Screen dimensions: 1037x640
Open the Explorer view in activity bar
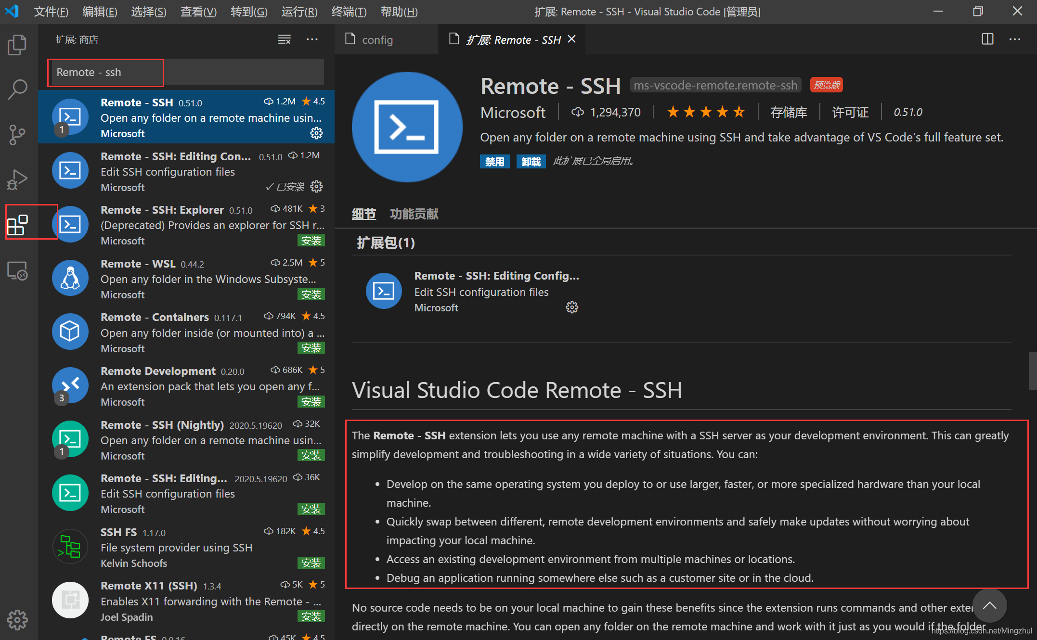click(17, 45)
